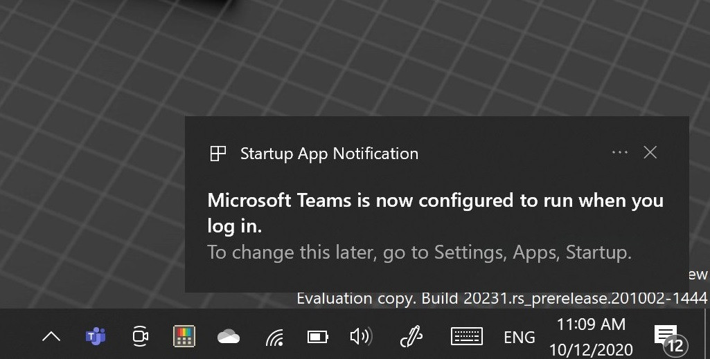Click the "Startup App Notification" header text

point(329,154)
